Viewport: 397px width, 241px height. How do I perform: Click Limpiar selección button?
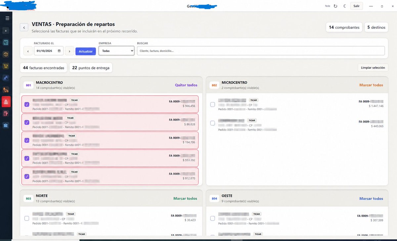point(373,67)
